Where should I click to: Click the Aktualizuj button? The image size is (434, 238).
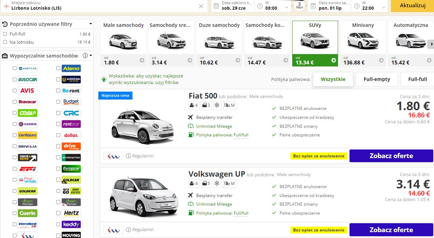(x=412, y=6)
